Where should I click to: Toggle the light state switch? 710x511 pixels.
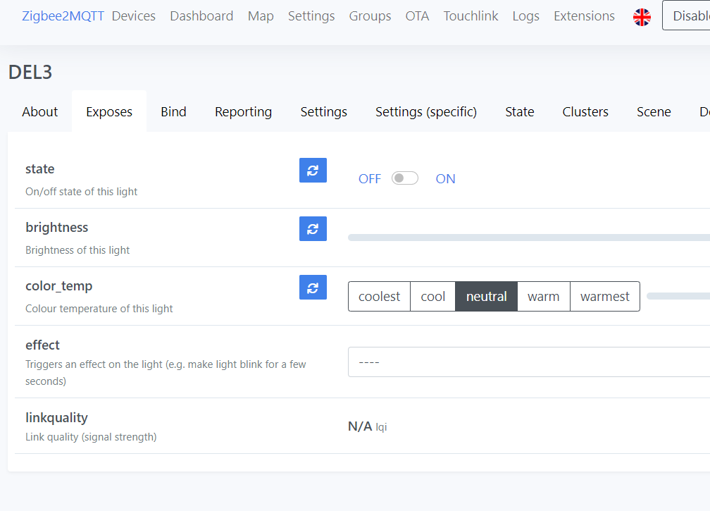(405, 178)
